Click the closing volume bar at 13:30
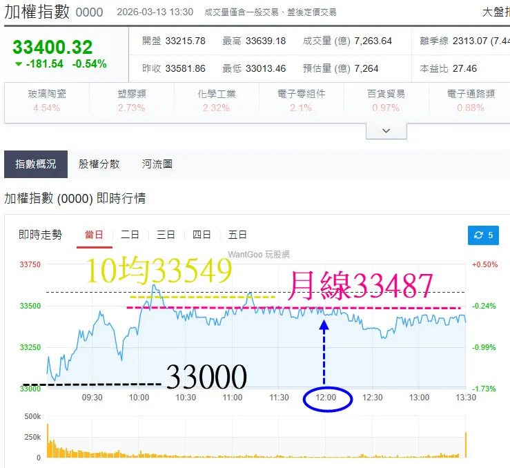This screenshot has height=468, width=510. tap(466, 445)
